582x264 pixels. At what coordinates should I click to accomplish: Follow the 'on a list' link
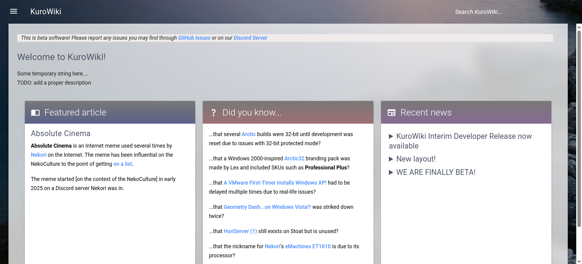(x=122, y=164)
